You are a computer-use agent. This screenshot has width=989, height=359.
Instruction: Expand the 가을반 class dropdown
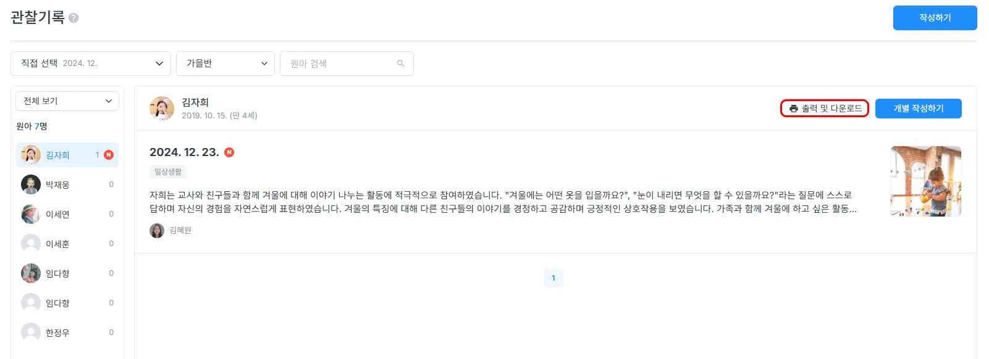(225, 64)
